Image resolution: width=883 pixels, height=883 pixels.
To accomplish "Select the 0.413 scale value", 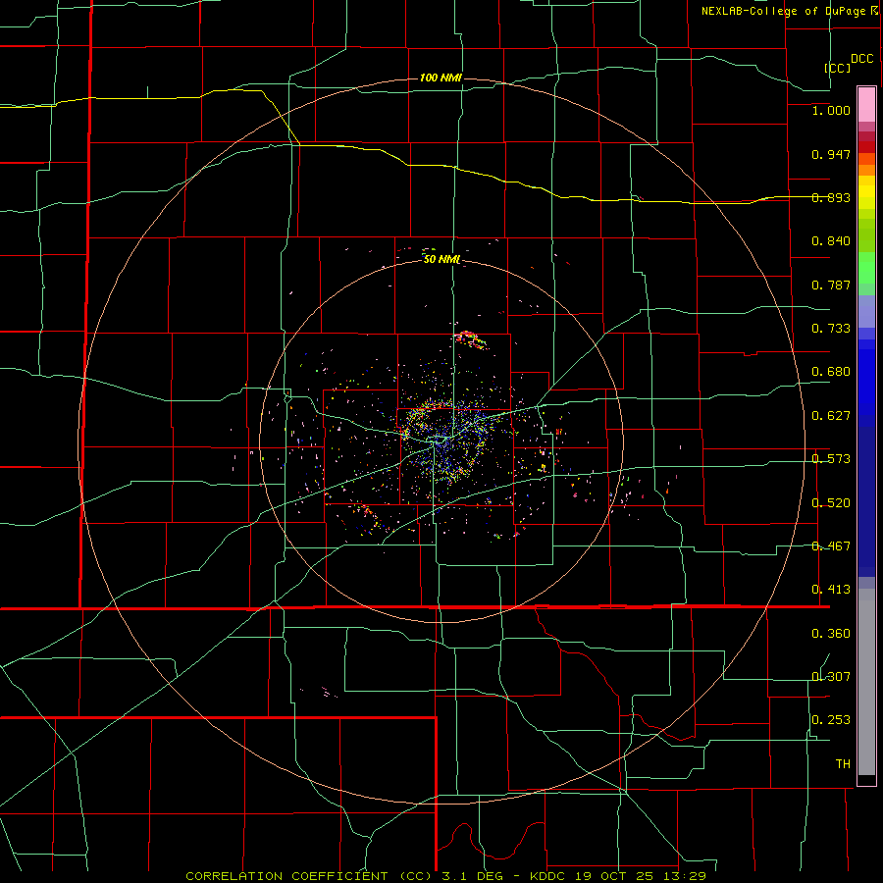I will tap(831, 590).
